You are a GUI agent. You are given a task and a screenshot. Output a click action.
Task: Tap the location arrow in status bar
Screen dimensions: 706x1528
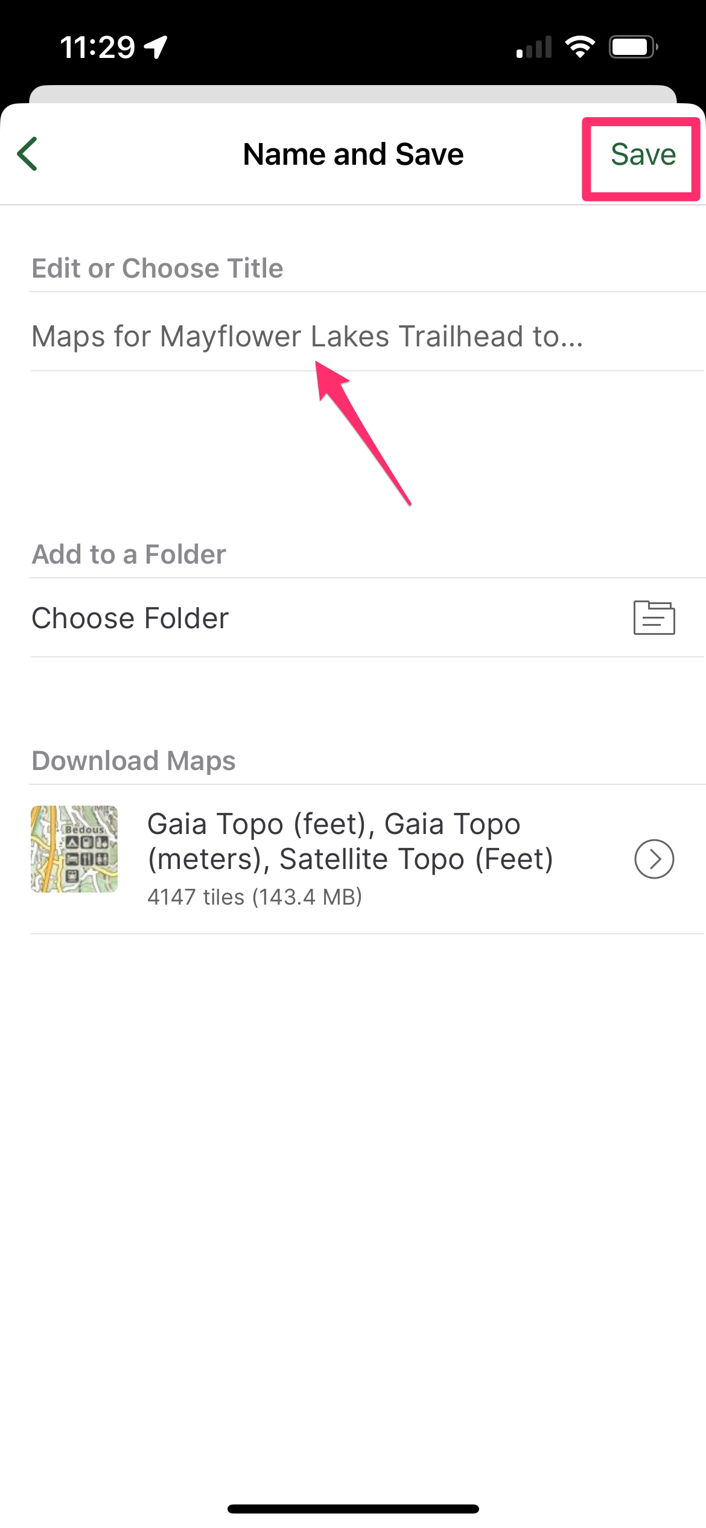(x=156, y=46)
